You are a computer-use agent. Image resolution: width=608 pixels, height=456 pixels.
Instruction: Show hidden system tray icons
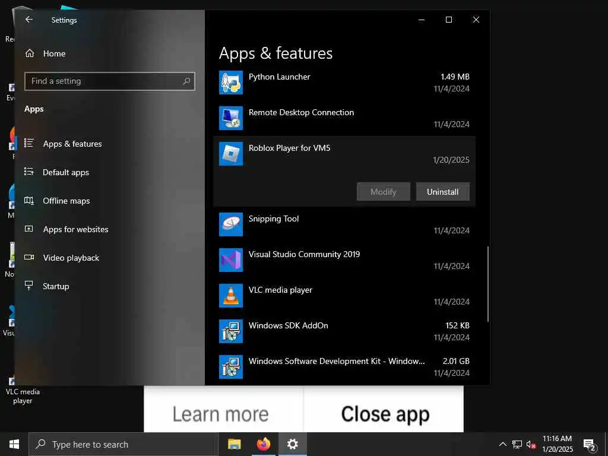[502, 444]
